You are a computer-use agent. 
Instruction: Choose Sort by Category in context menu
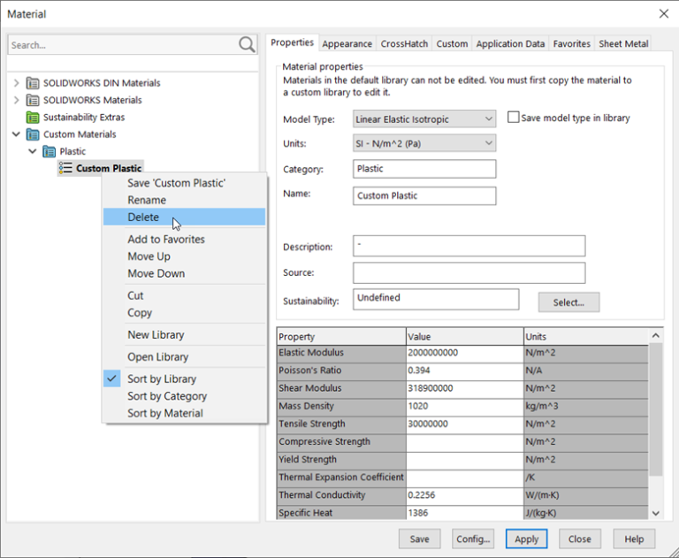(x=167, y=396)
